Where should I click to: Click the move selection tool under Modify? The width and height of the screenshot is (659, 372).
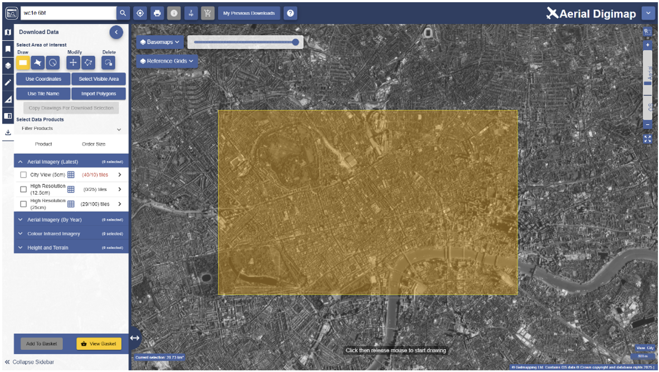point(74,63)
